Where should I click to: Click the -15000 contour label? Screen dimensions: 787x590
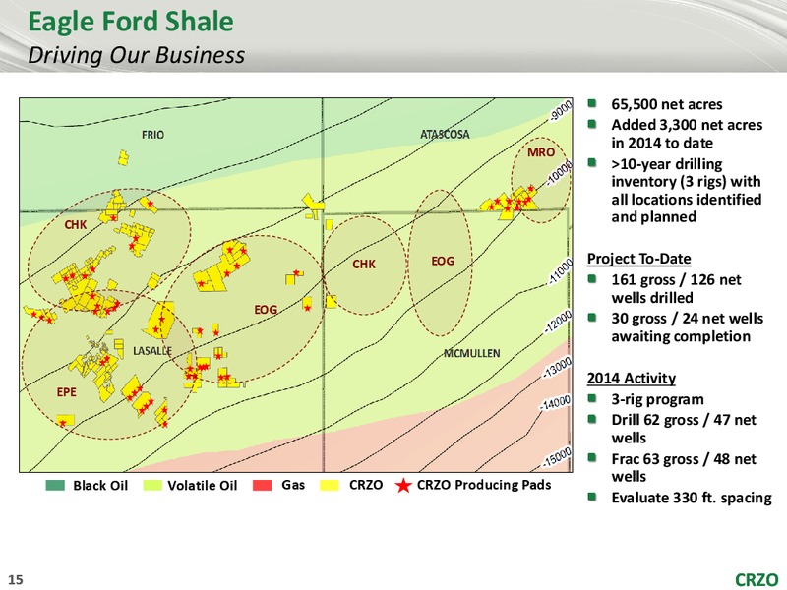coord(557,457)
